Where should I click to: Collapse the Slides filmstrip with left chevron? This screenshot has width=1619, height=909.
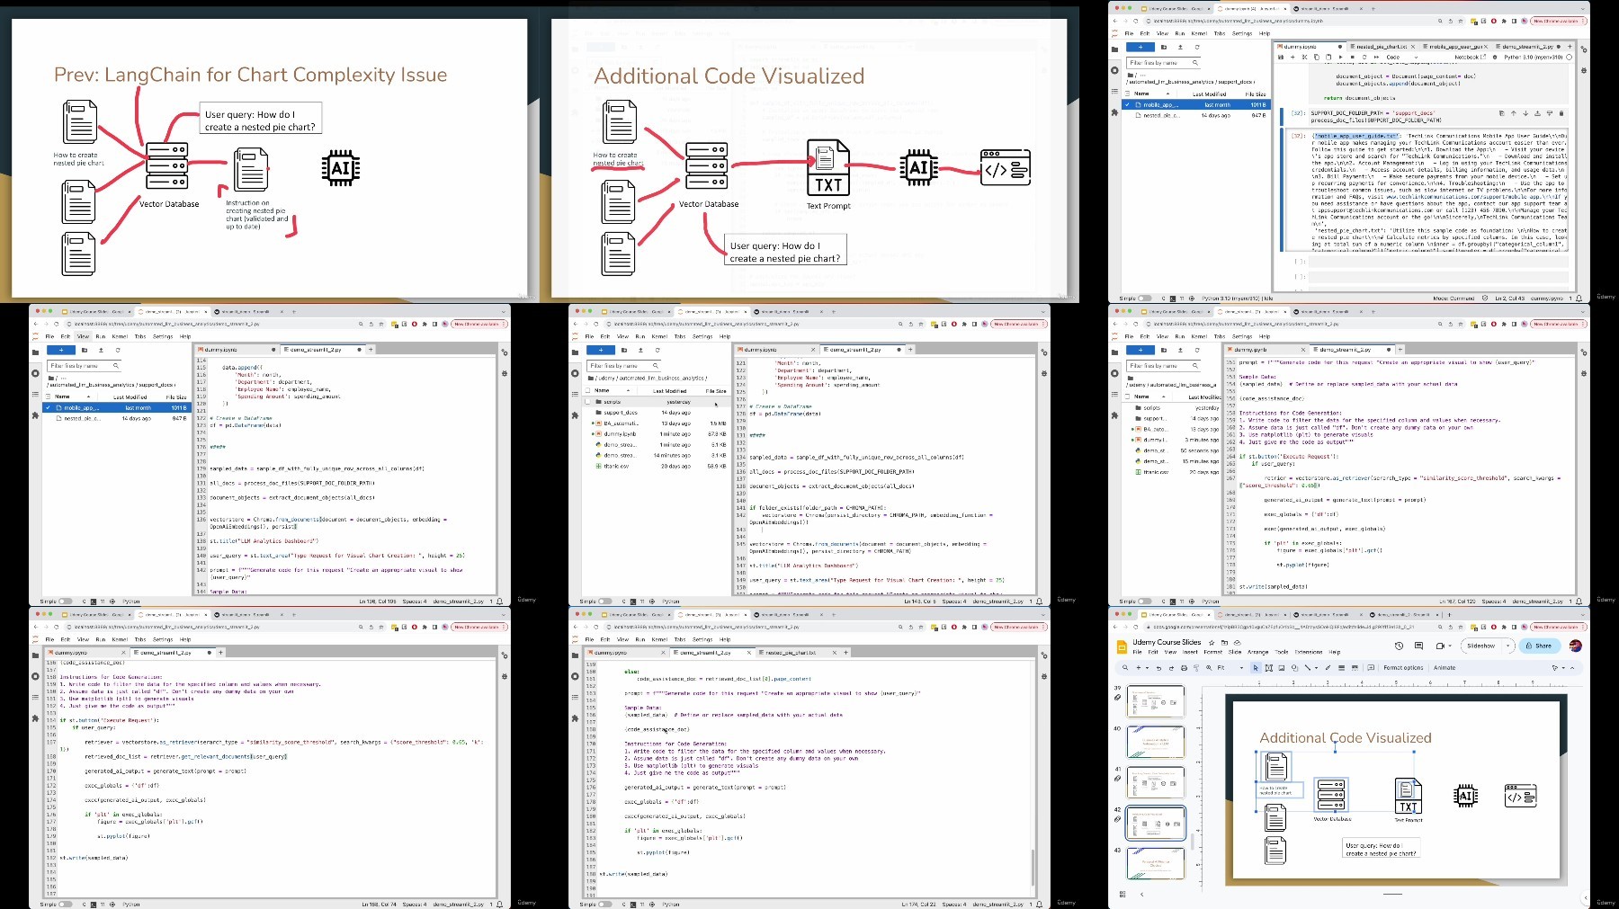[1141, 894]
